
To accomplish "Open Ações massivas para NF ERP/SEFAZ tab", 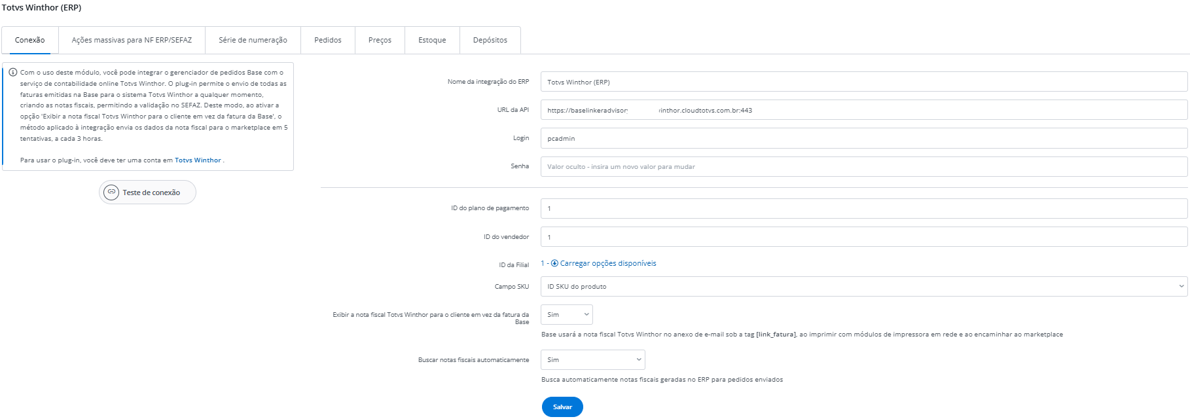I will pos(132,40).
